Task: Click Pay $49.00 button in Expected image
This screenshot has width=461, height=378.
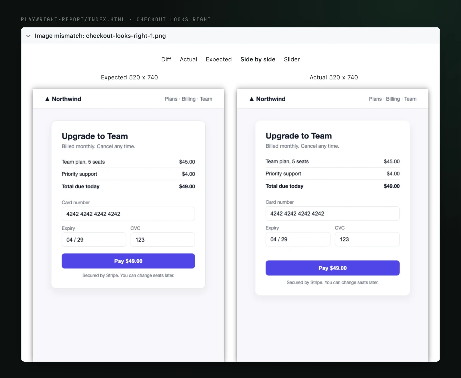Action: 128,261
